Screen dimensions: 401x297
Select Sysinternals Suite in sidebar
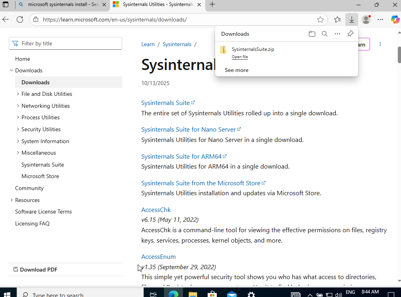[42, 165]
